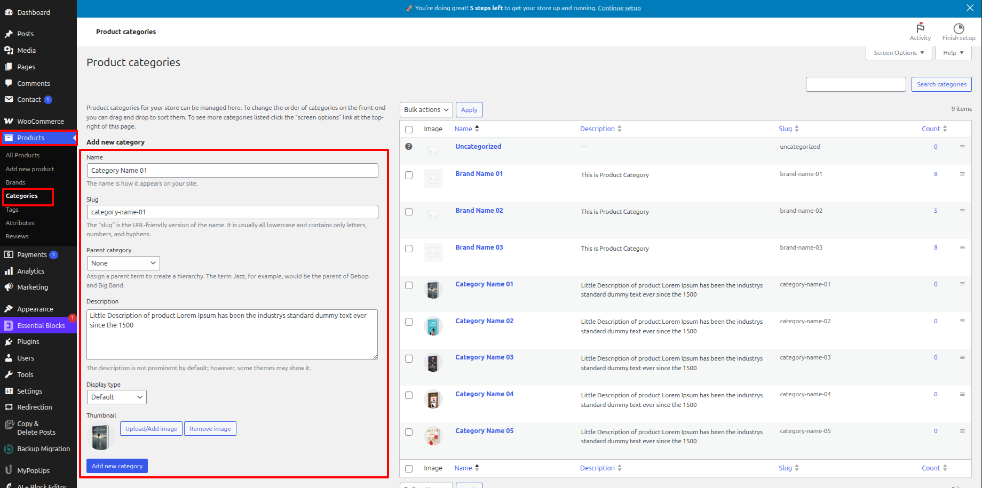
Task: Open the Bulk actions dropdown
Action: pos(426,110)
